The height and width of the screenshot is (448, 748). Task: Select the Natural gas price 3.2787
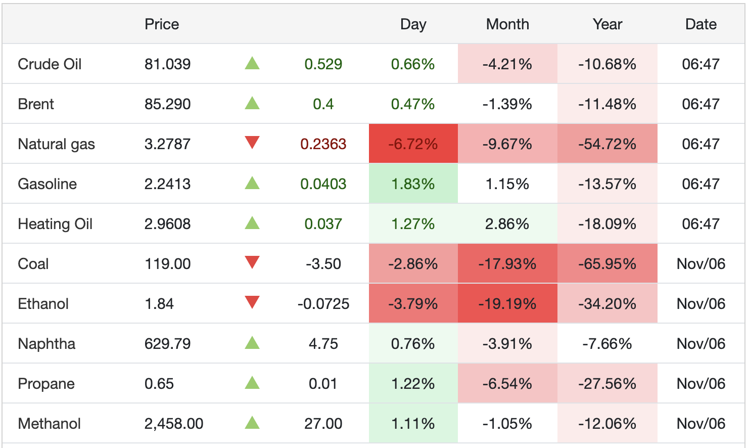pyautogui.click(x=167, y=144)
